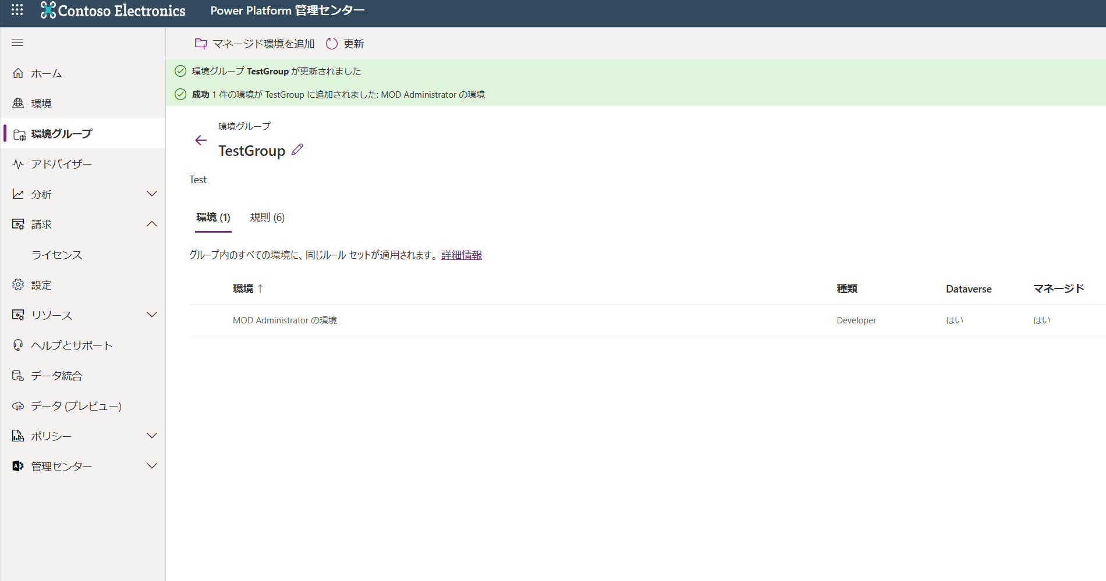Click Power Platform 管理センター title
This screenshot has width=1106, height=581.
tap(288, 10)
